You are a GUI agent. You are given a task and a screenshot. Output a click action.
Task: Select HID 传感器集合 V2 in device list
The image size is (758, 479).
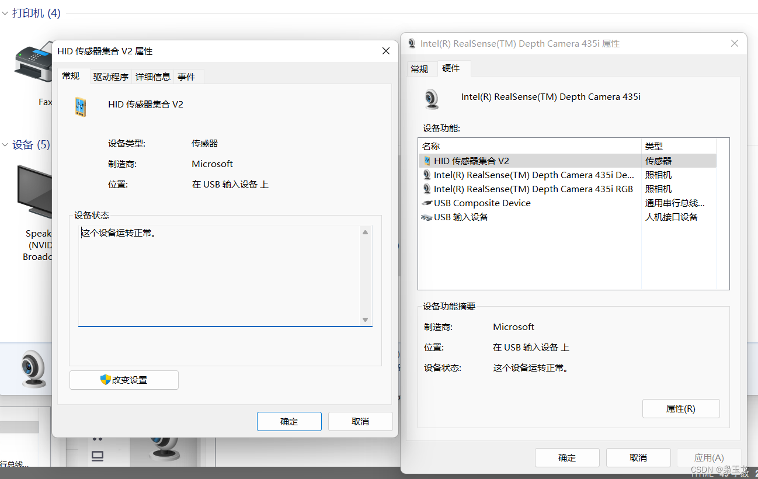567,161
